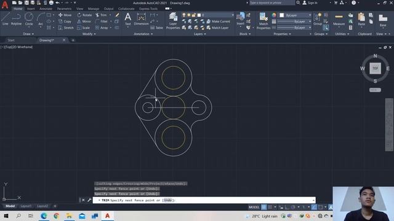Insert a Table
The image size is (394, 221).
click(x=156, y=28)
